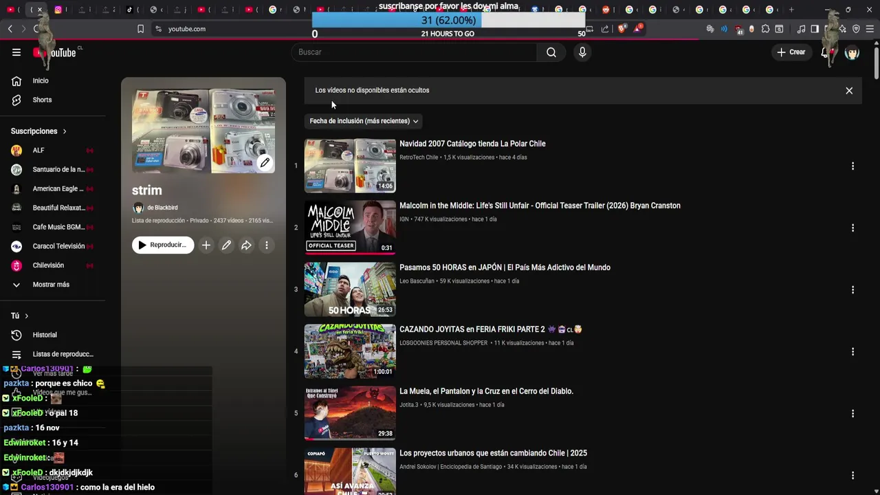
Task: Switch to the Instagram browser tab
Action: 58,10
